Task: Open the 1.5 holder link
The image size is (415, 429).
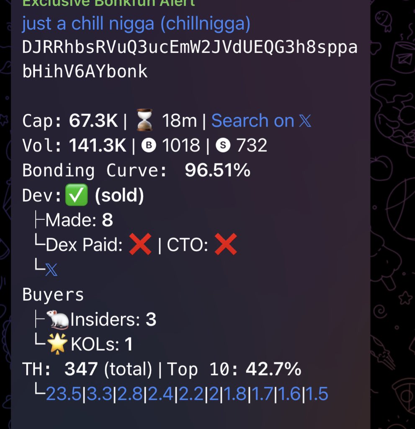Action: (x=317, y=394)
